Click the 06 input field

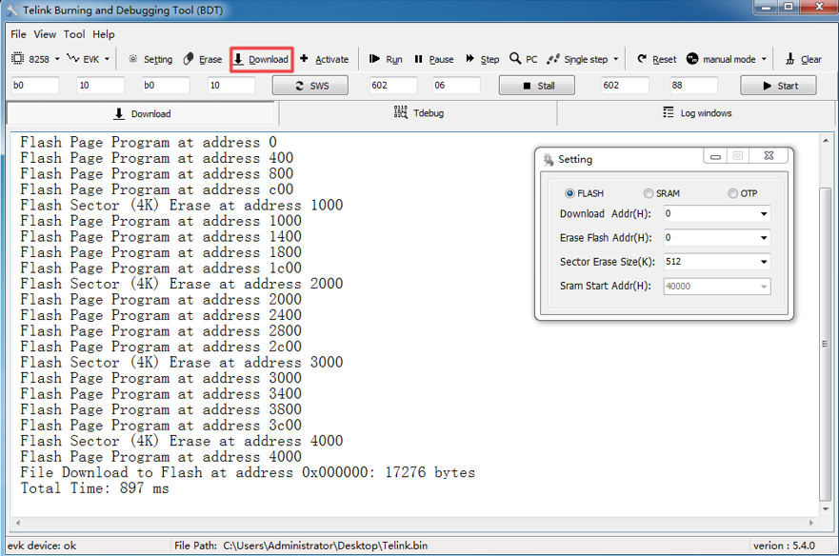pyautogui.click(x=456, y=85)
